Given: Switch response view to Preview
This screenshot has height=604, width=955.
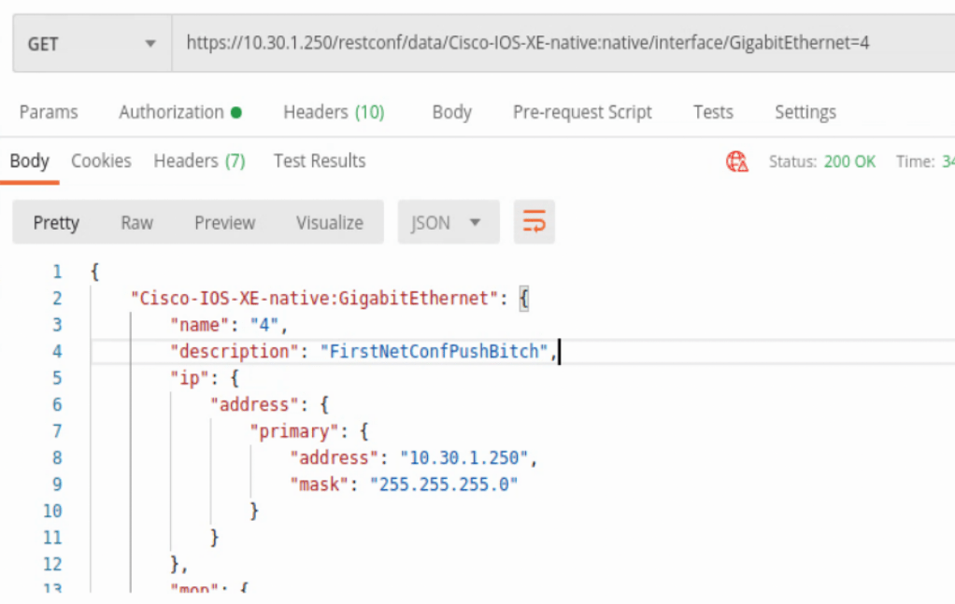Looking at the screenshot, I should point(224,223).
